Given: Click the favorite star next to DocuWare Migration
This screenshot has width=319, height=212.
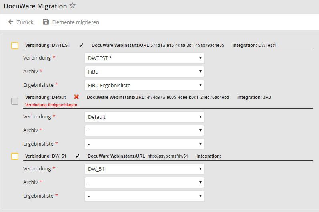Looking at the screenshot, I should point(72,6).
